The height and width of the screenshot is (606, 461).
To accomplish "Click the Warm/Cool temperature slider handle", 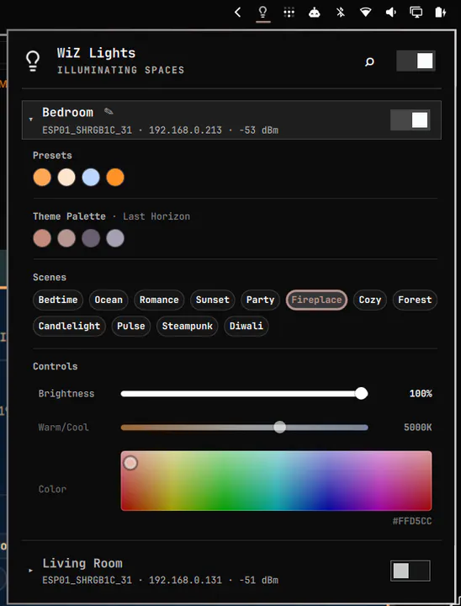I will (280, 427).
